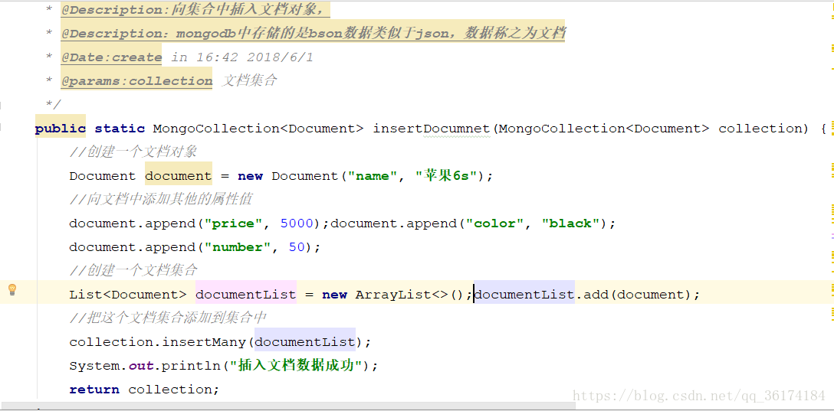The height and width of the screenshot is (411, 834).
Task: Click the "black" string literal
Action: tap(571, 223)
